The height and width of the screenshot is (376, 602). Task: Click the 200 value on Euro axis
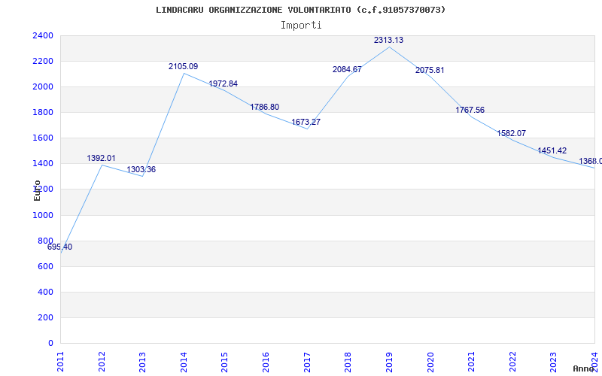tap(45, 318)
